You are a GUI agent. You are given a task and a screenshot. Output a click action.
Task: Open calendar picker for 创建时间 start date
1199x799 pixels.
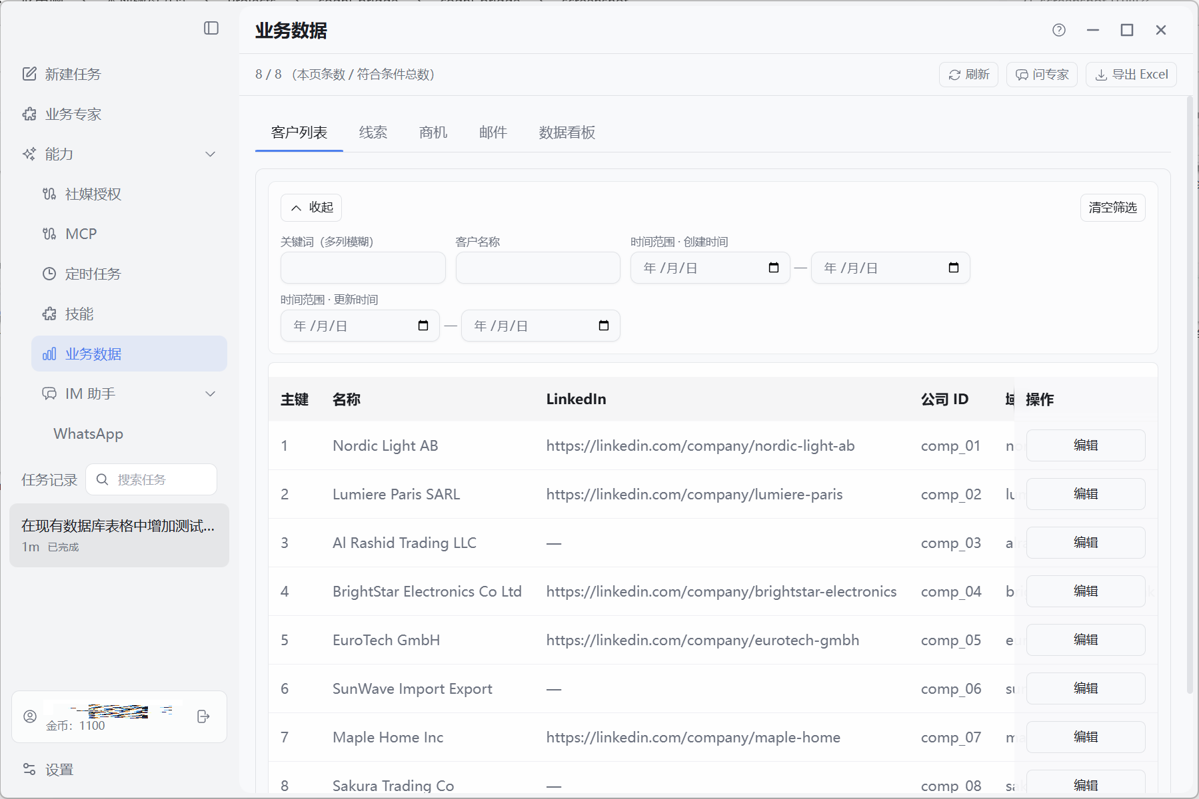[774, 268]
